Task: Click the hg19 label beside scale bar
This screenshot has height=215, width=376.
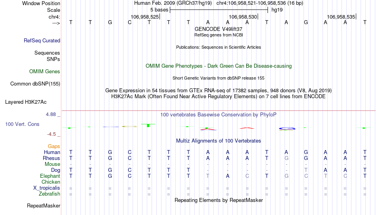Action: [x=277, y=10]
